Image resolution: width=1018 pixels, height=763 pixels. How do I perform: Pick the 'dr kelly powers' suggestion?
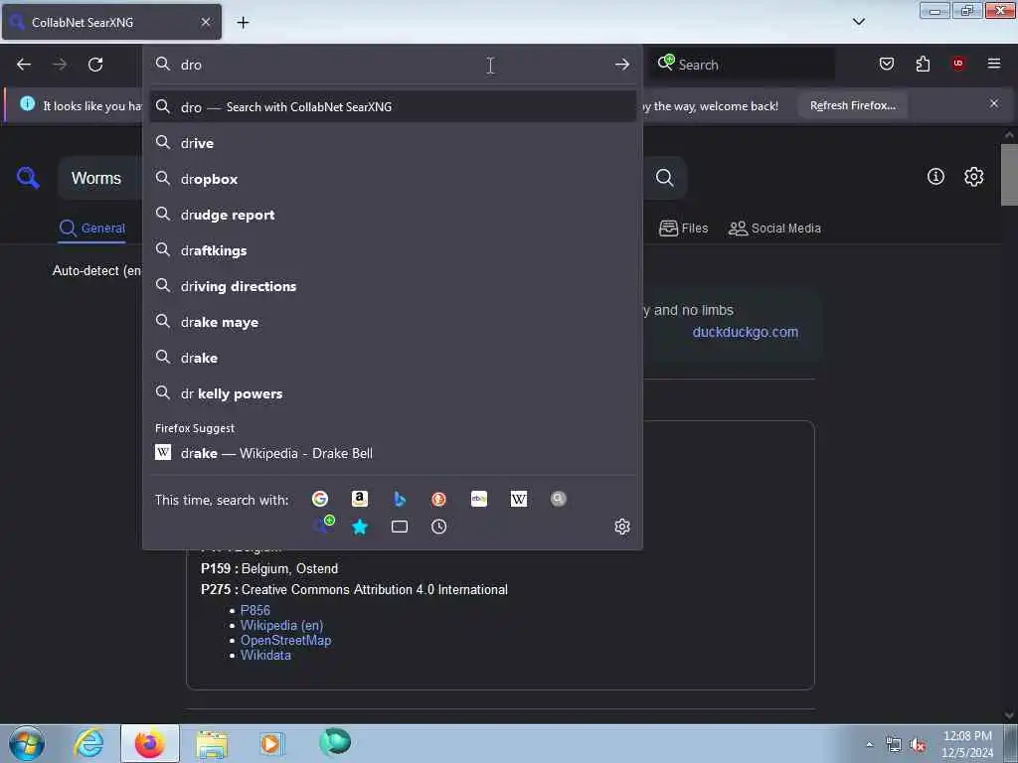tap(393, 393)
